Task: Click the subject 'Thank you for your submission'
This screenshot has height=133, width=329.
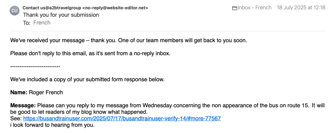Action: [61, 15]
